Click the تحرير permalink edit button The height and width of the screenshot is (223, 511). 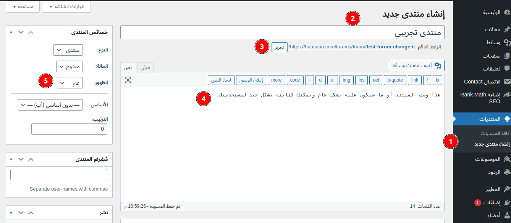[x=280, y=47]
